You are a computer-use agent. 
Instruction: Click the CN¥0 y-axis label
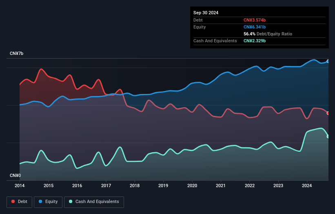coord(15,175)
